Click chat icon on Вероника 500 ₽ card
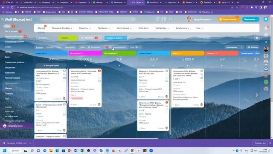 (x=167, y=81)
